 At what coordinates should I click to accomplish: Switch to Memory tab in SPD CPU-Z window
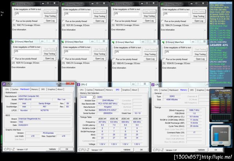(109, 90)
